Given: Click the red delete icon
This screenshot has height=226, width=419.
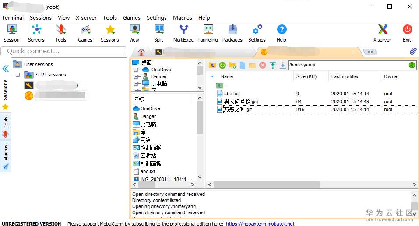Looking at the screenshot, I should (x=263, y=65).
